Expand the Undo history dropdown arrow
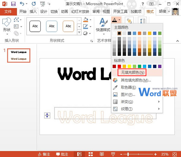The width and height of the screenshot is (181, 157). pyautogui.click(x=27, y=4)
